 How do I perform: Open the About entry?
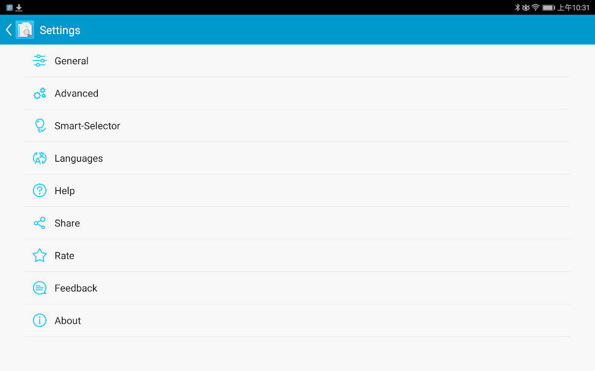coord(68,320)
